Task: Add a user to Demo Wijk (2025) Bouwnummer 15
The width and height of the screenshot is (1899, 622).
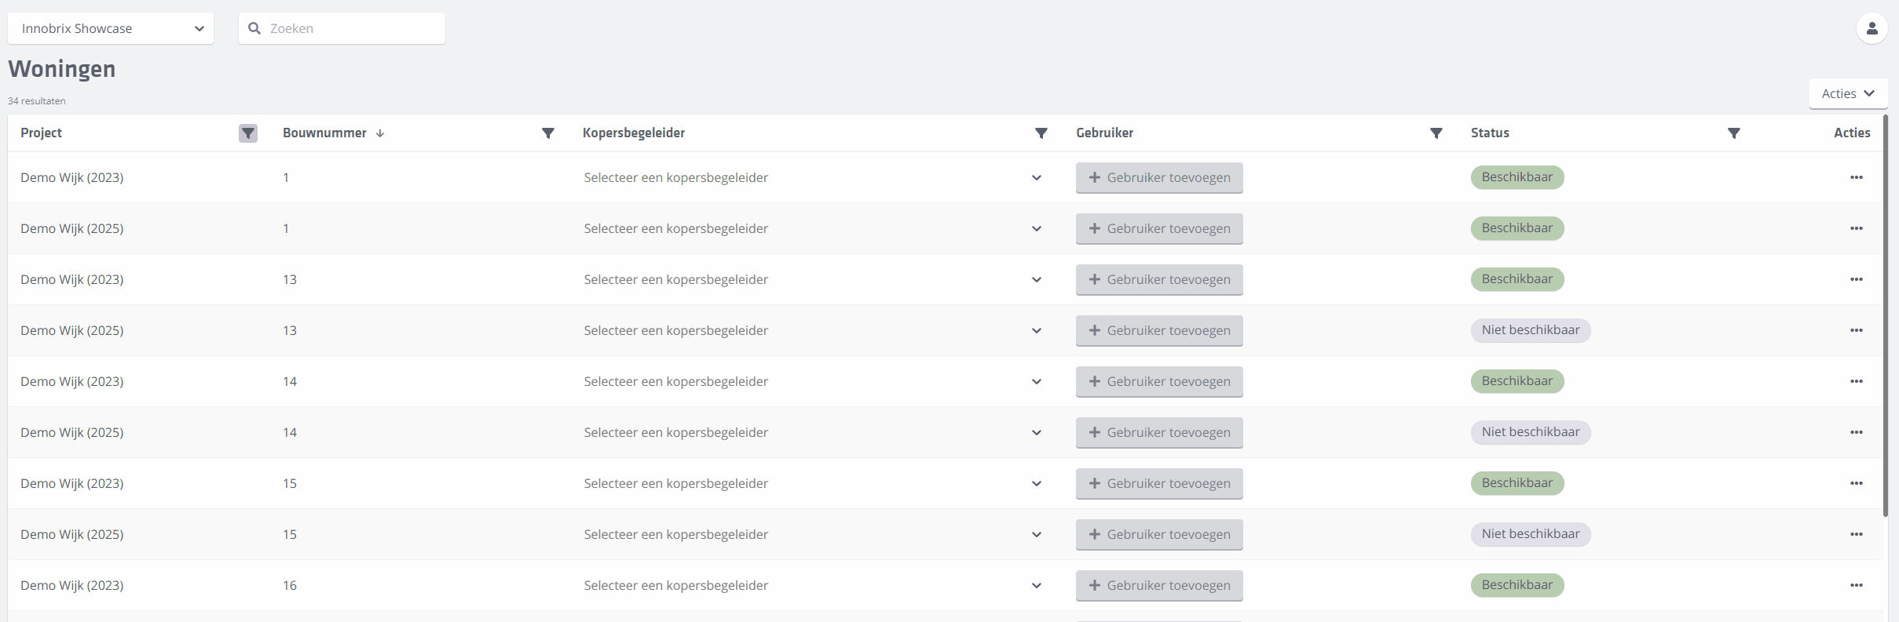Action: (x=1158, y=535)
